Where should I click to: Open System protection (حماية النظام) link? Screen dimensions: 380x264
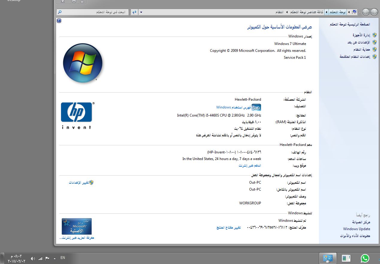(362, 49)
